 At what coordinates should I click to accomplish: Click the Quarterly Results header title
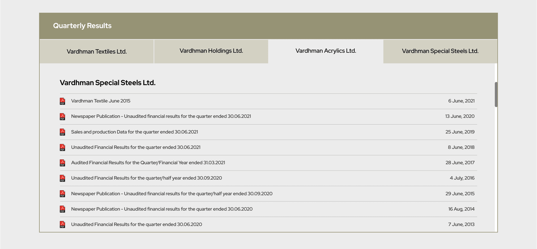click(82, 26)
